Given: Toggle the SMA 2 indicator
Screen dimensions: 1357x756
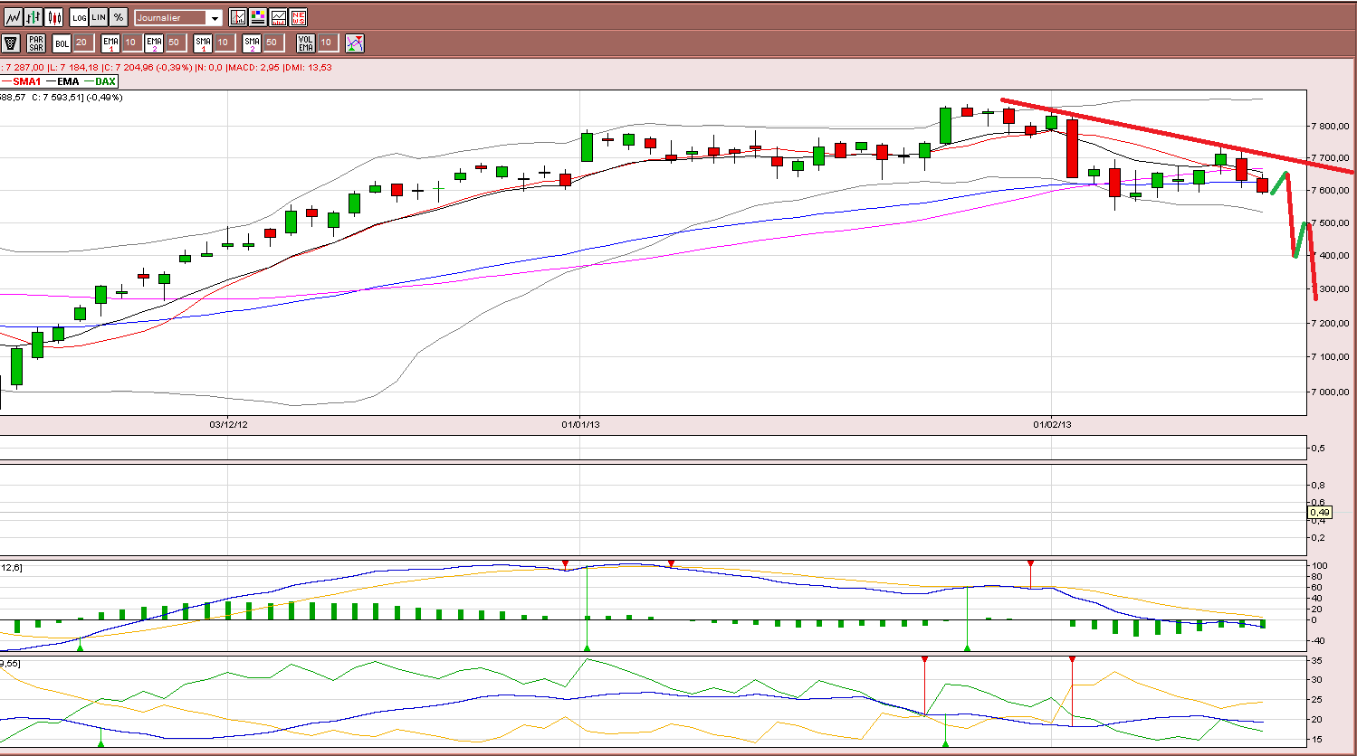Looking at the screenshot, I should pyautogui.click(x=252, y=43).
